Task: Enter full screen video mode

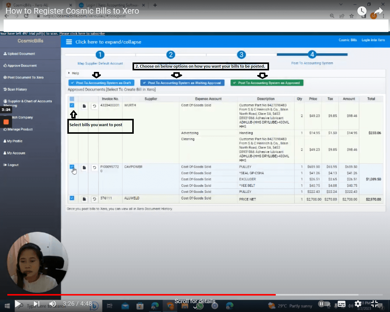Action: pyautogui.click(x=374, y=304)
